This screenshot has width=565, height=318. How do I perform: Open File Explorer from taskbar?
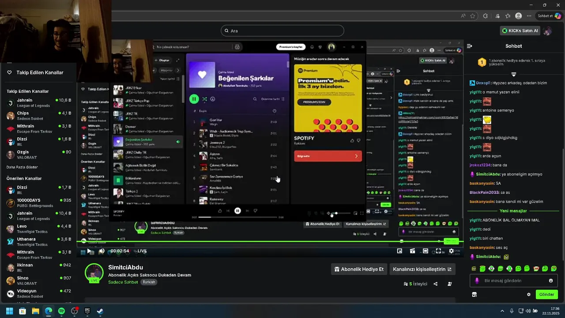tap(35, 311)
